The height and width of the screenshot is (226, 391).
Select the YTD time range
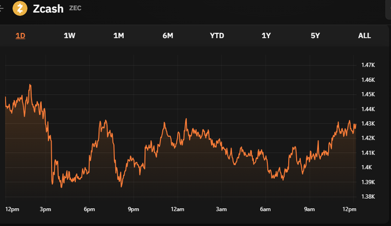(217, 36)
